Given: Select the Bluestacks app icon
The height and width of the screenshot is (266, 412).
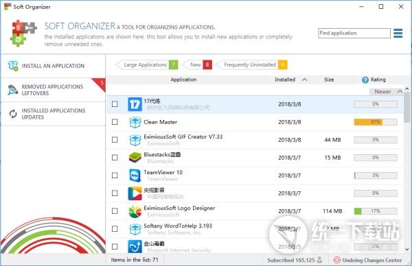Looking at the screenshot, I should 135,158.
